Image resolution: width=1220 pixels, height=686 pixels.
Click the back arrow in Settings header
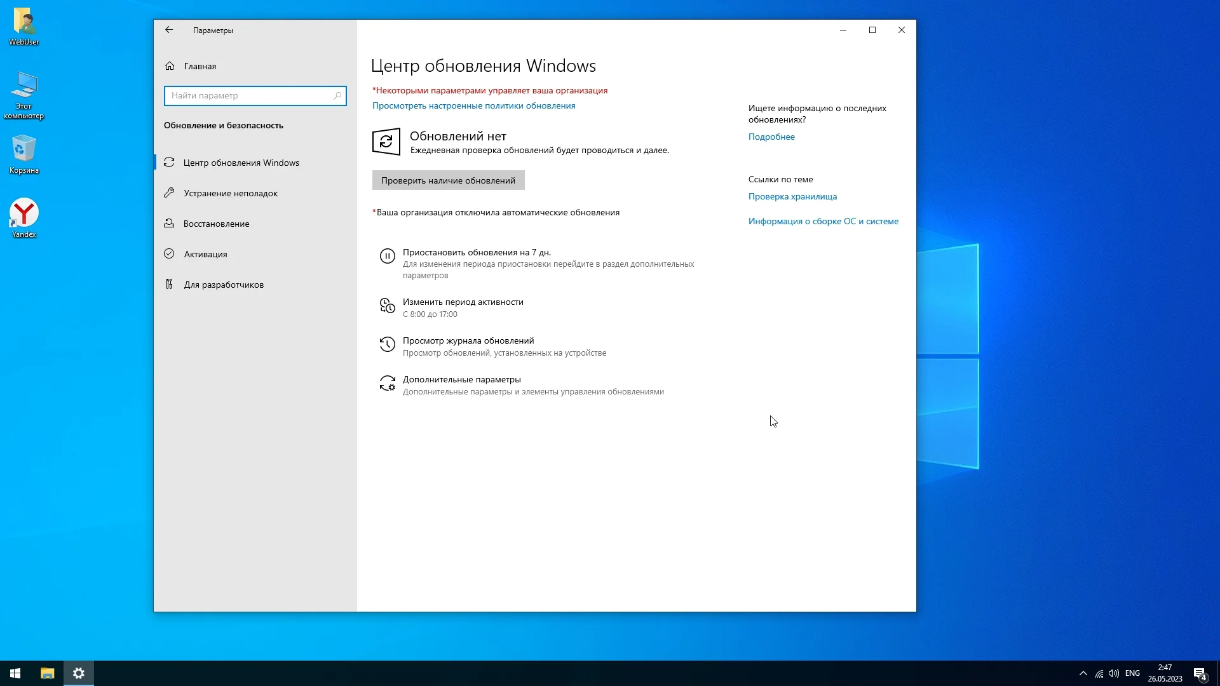pos(169,30)
